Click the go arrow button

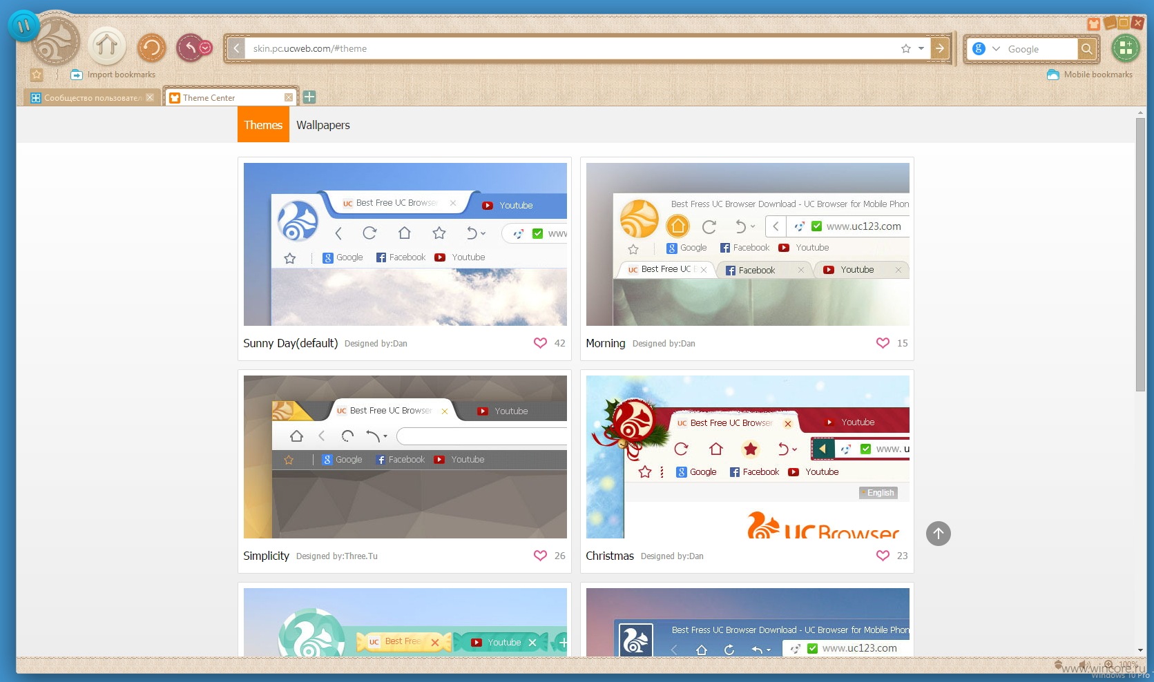940,48
